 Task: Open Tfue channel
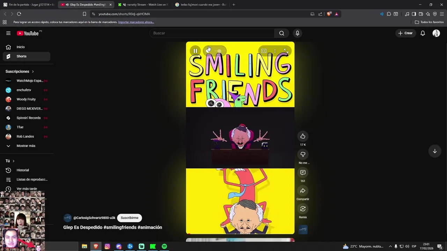coord(27,127)
